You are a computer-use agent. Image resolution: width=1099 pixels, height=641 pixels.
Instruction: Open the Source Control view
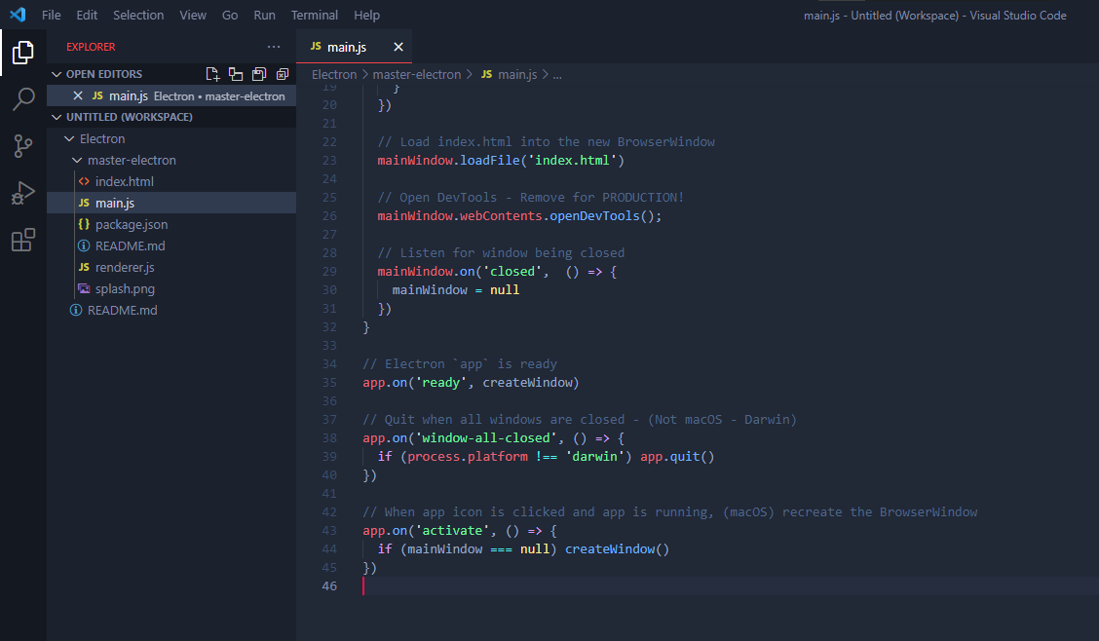[x=23, y=146]
